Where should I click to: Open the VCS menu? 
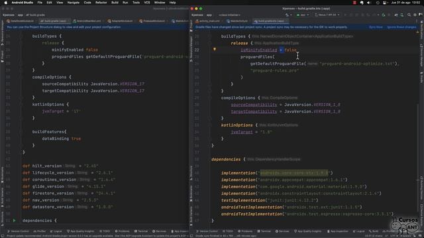147,3
